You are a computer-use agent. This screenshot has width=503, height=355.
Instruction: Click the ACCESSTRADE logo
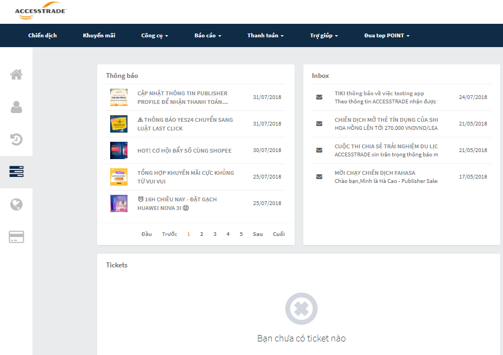pos(41,12)
